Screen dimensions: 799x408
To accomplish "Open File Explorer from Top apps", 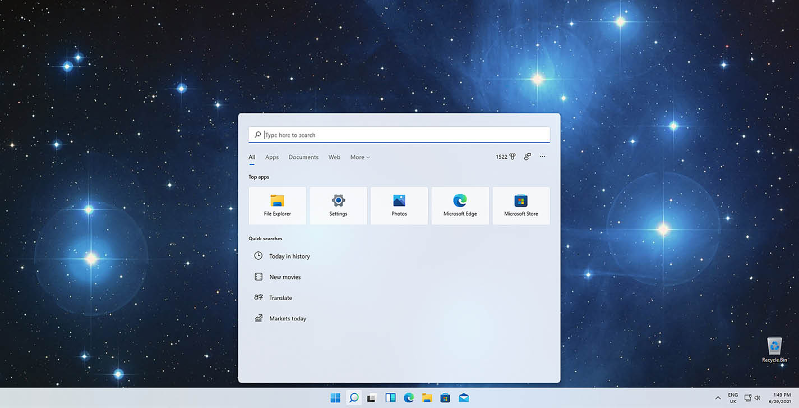I will point(278,206).
